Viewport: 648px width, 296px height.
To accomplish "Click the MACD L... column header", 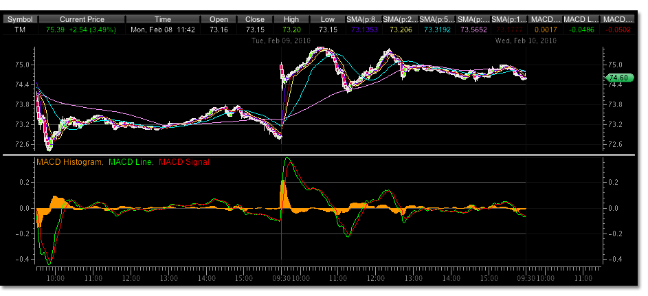I will pos(581,20).
